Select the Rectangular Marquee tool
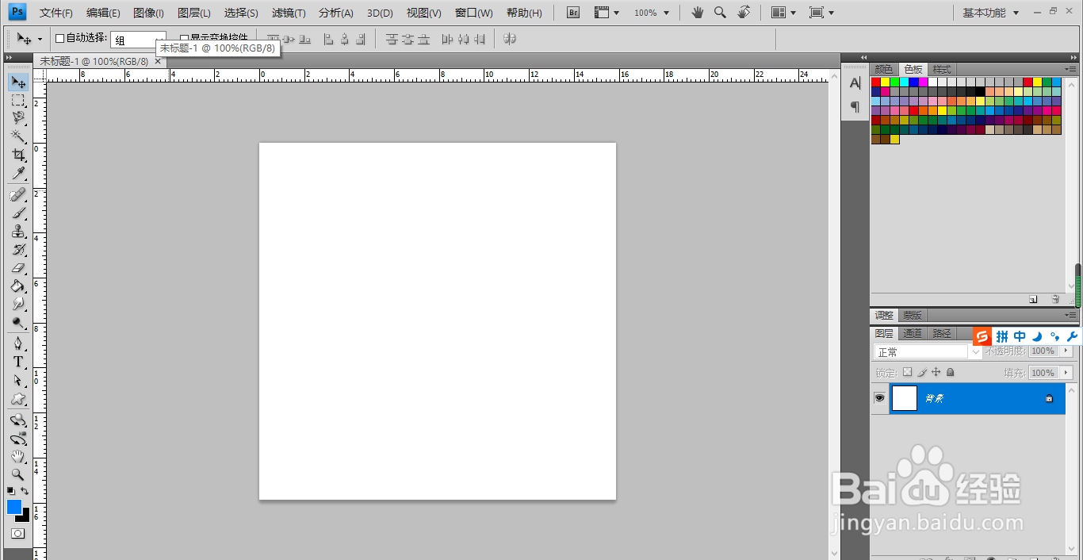This screenshot has height=560, width=1083. coord(18,101)
